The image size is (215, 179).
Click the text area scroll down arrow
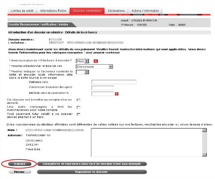tap(204, 155)
